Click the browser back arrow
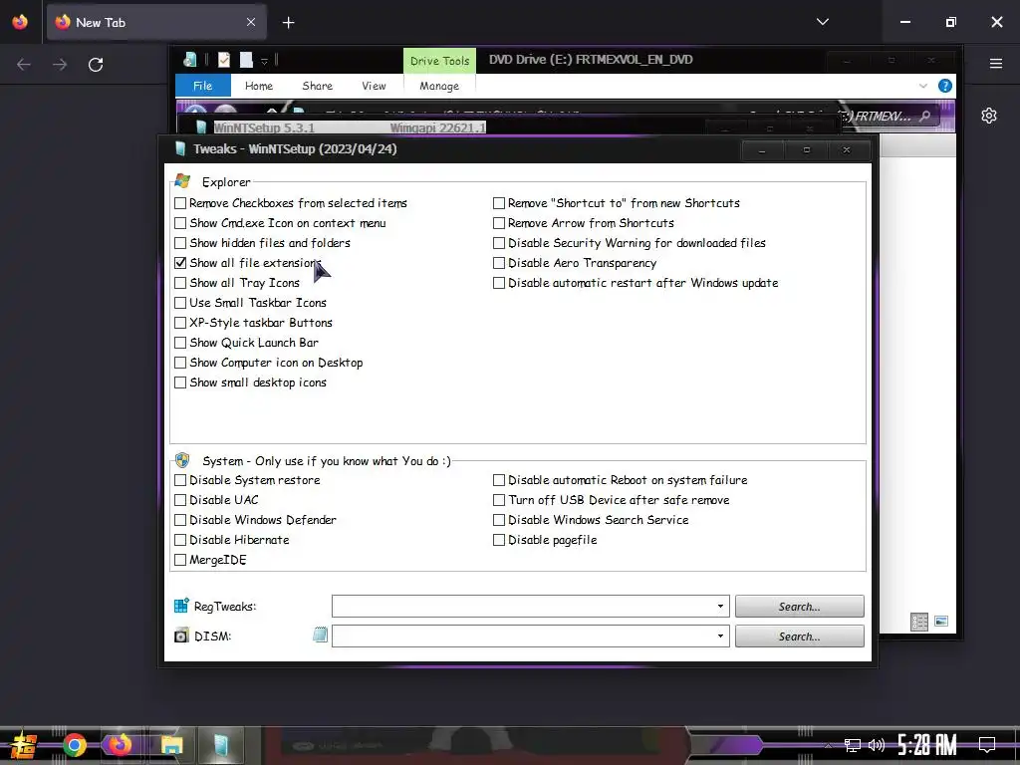Viewport: 1020px width, 765px height. tap(24, 65)
